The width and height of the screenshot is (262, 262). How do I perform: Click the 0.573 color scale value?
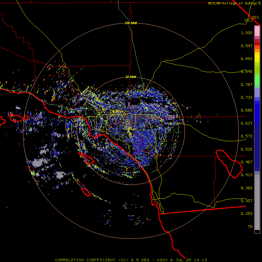coord(247,136)
